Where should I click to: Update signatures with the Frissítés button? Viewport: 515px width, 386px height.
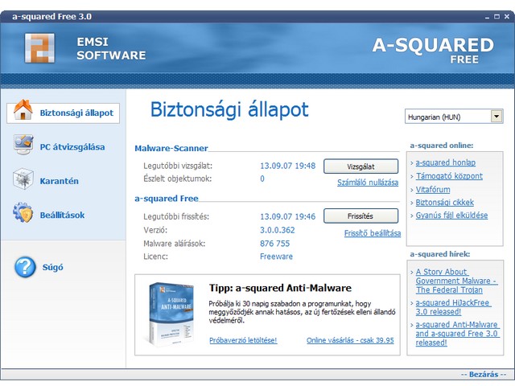(360, 216)
